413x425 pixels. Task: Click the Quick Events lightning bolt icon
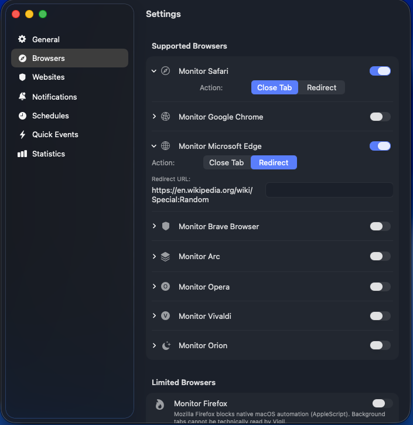(22, 134)
